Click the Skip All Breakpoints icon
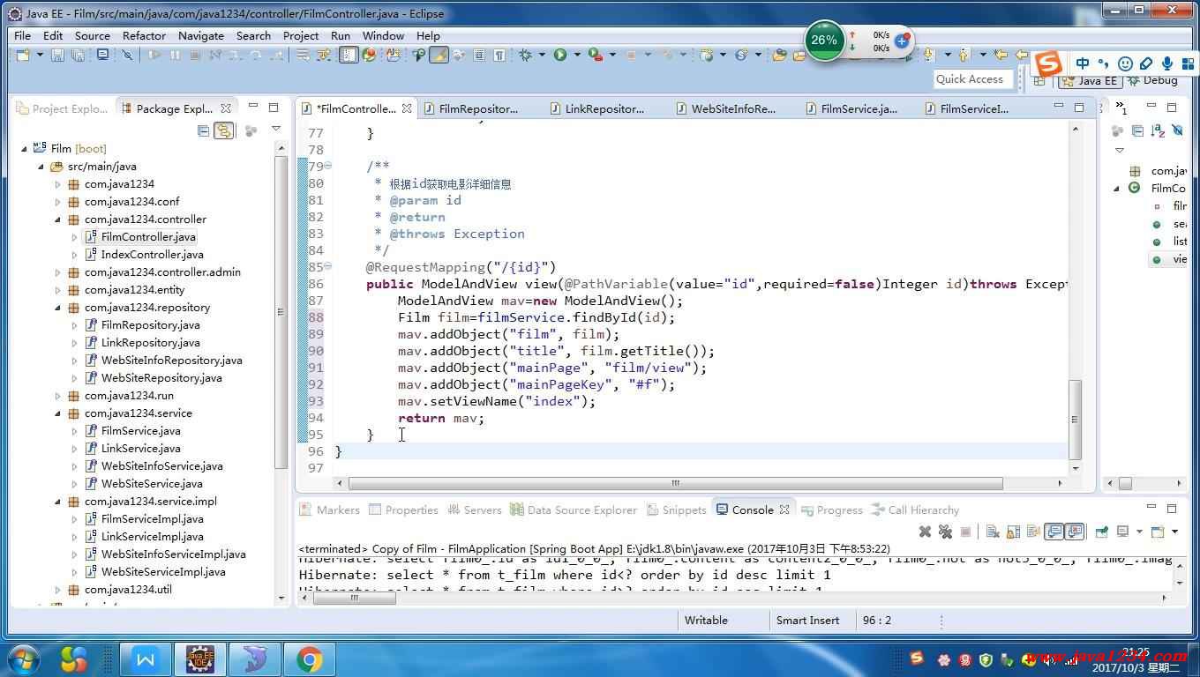The width and height of the screenshot is (1200, 677). click(127, 55)
